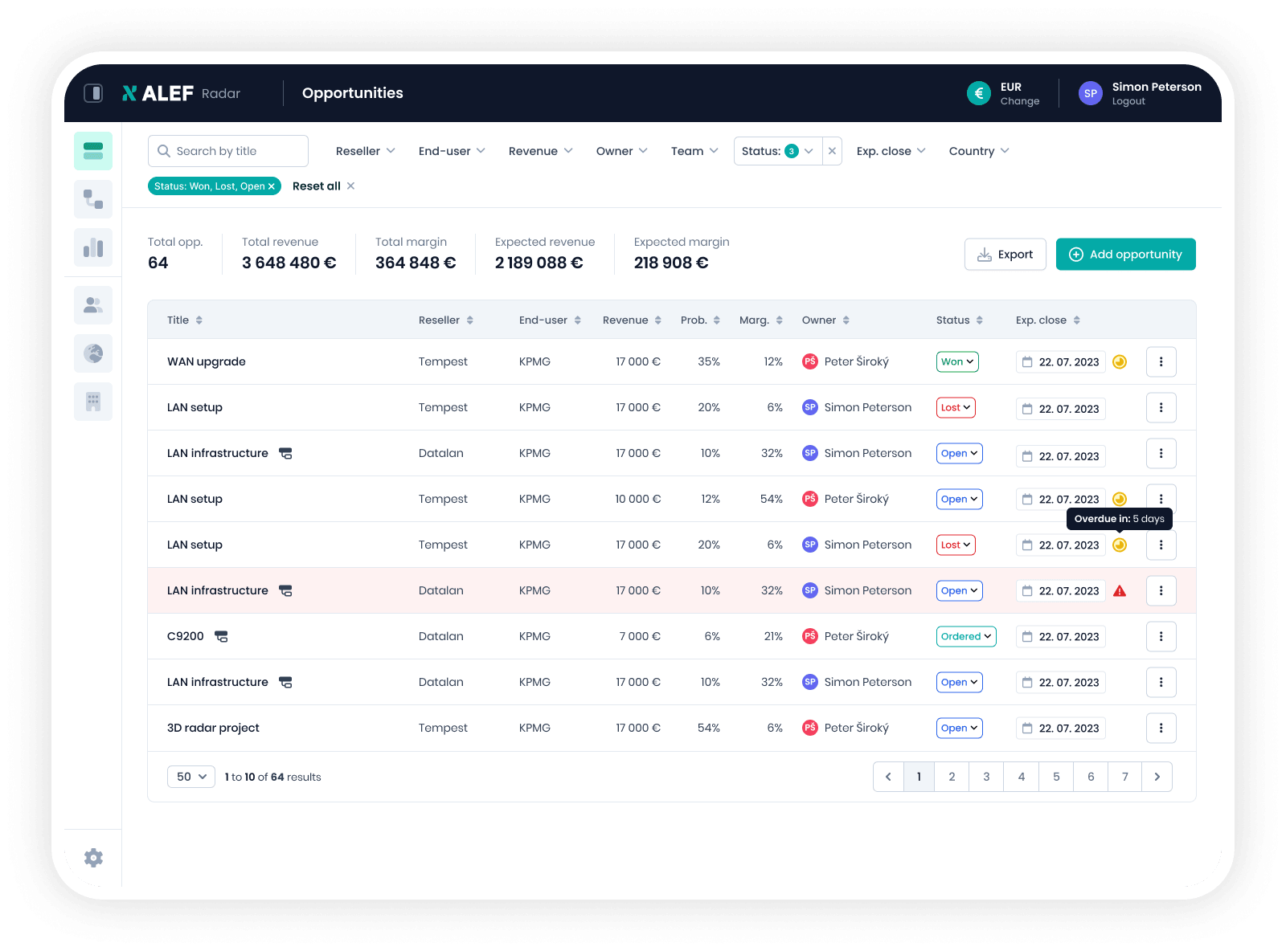1286x951 pixels.
Task: Expand the Owner filter dropdown
Action: [x=622, y=151]
